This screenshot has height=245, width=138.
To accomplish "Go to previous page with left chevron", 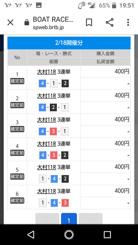I will point(47,219).
